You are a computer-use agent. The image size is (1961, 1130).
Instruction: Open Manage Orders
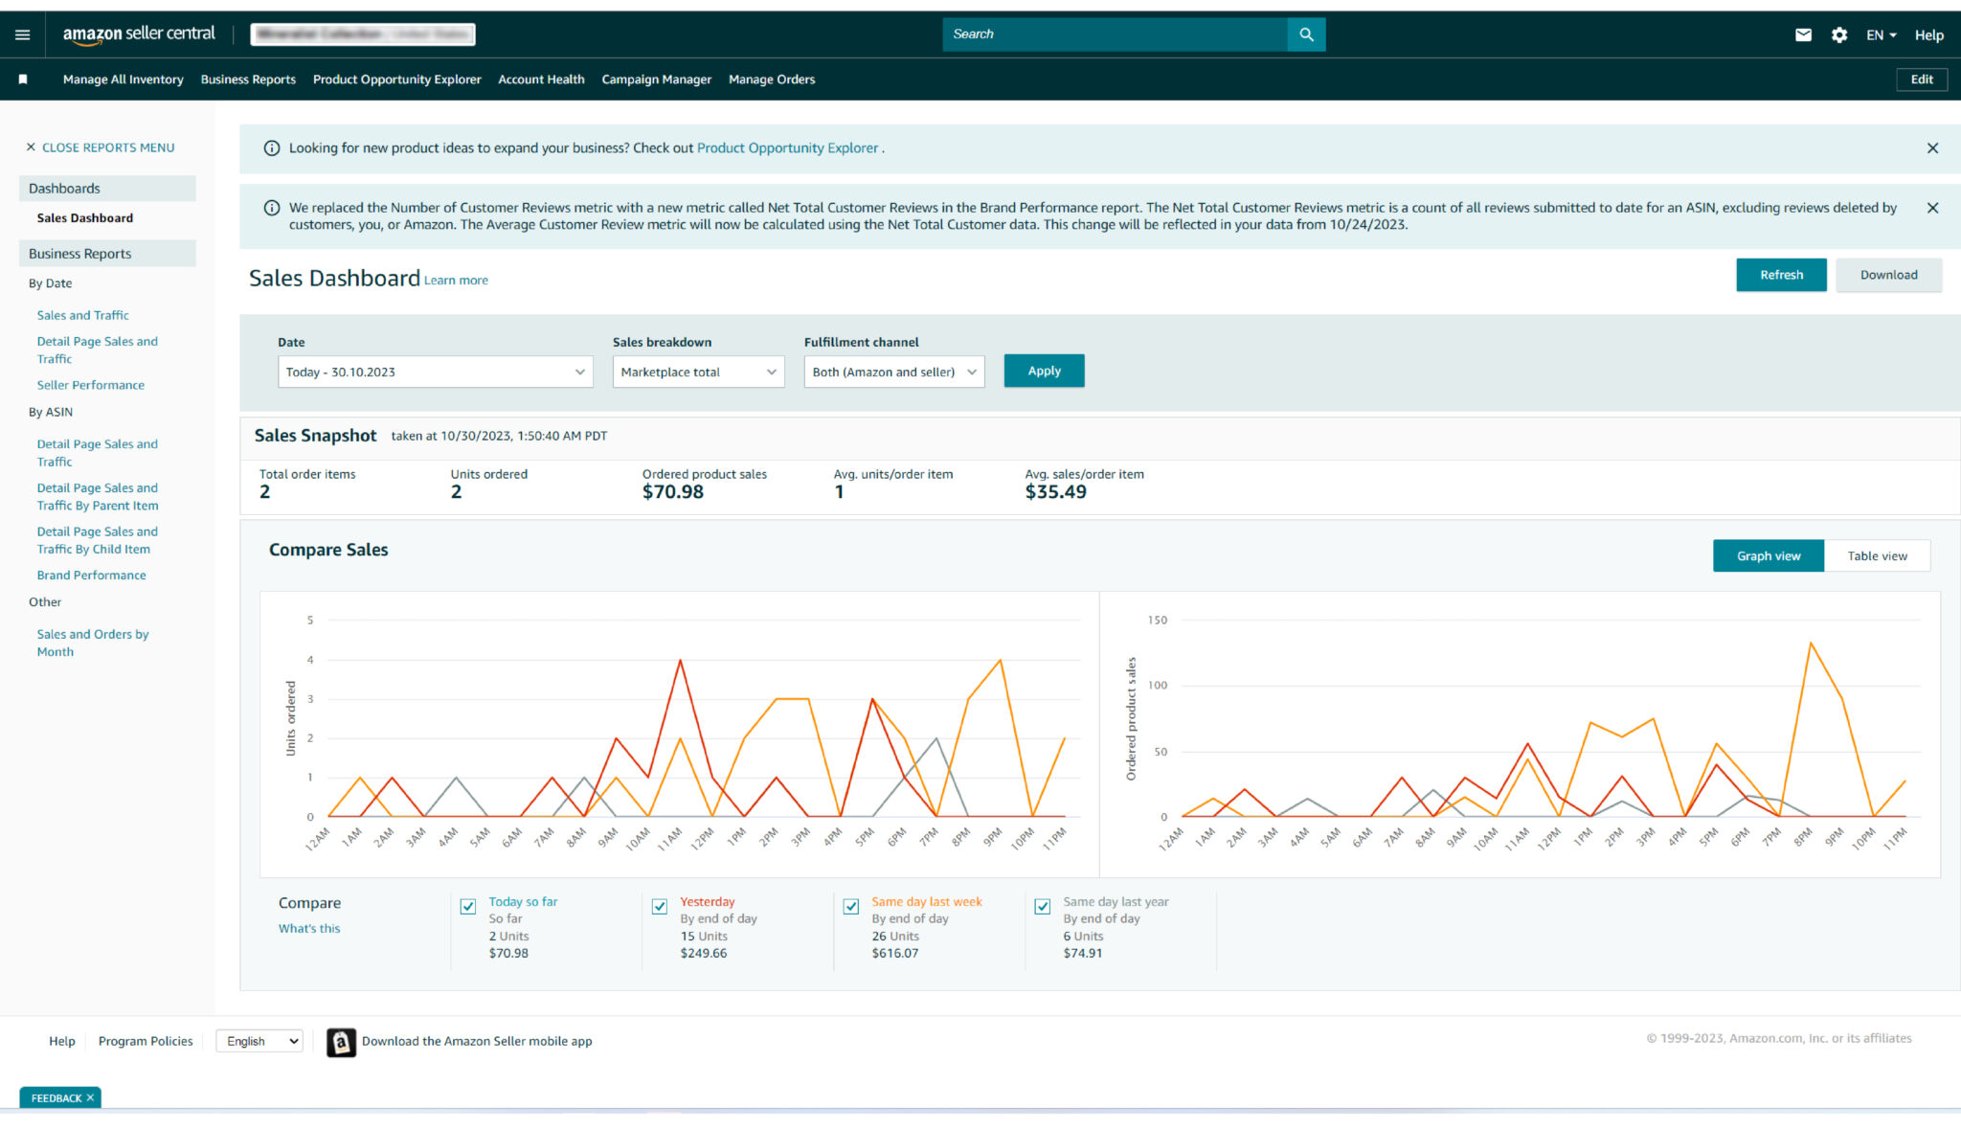tap(772, 79)
